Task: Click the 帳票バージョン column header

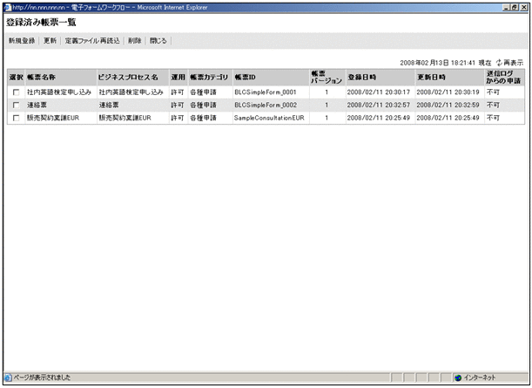Action: pyautogui.click(x=327, y=78)
